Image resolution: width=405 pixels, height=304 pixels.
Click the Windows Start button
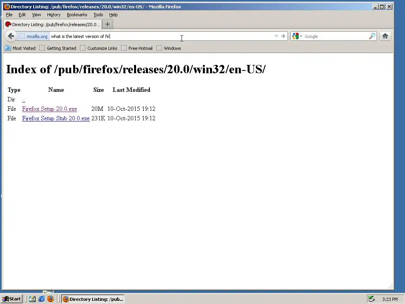point(11,299)
